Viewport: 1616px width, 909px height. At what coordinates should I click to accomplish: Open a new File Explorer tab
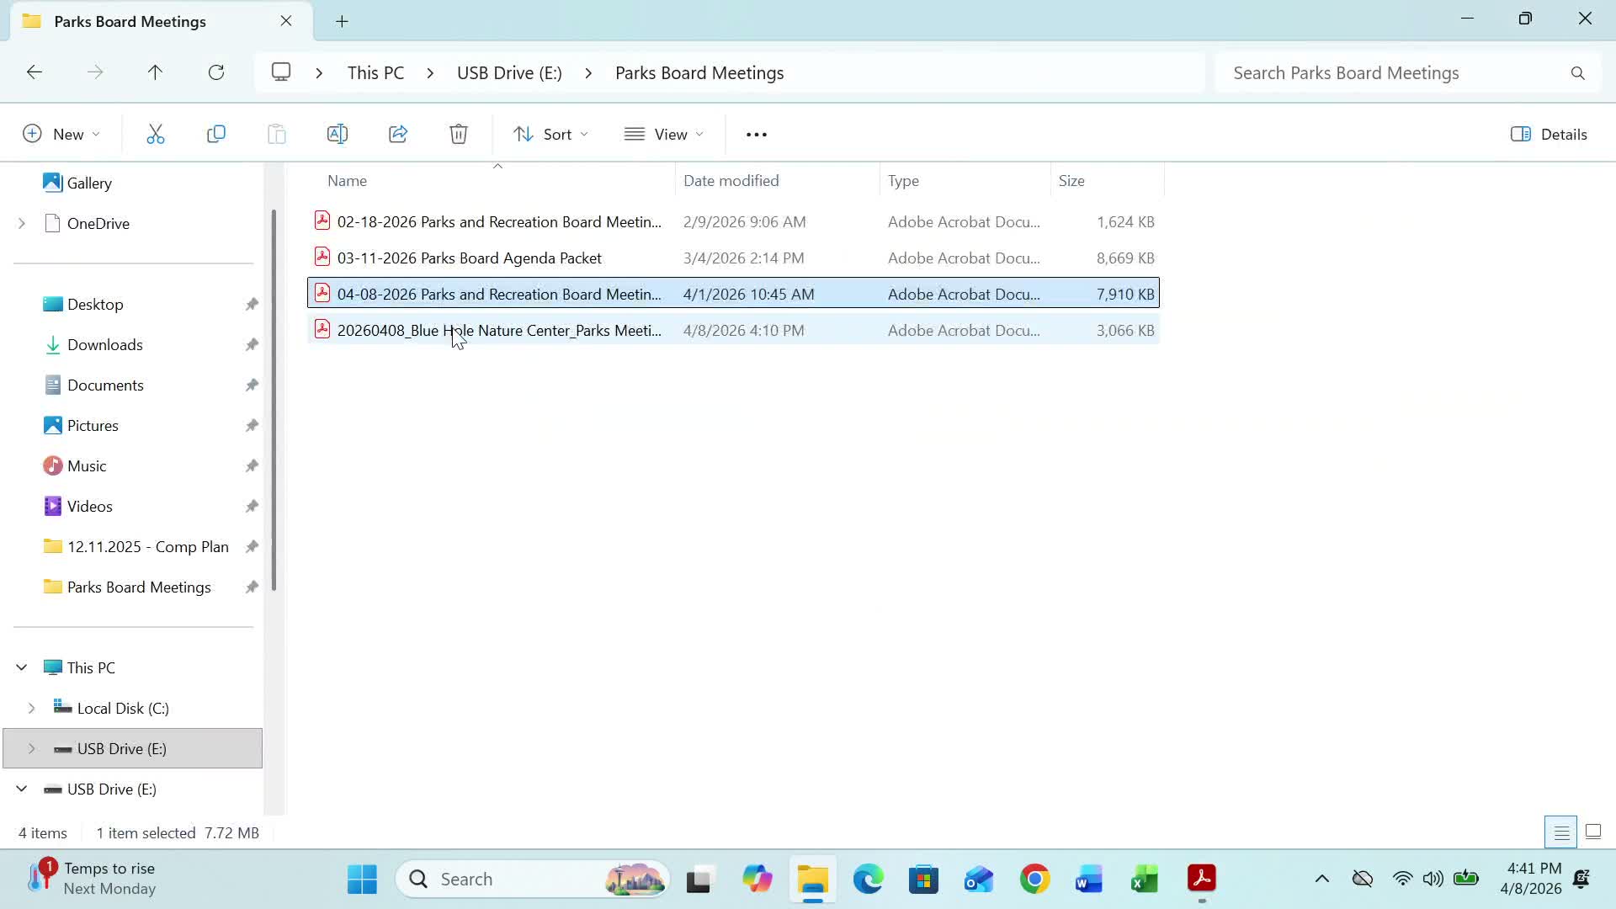(342, 22)
